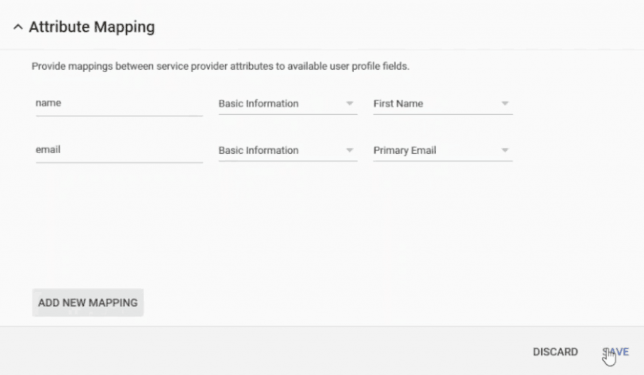Open the First Name field dropdown
The width and height of the screenshot is (644, 375).
[443, 104]
